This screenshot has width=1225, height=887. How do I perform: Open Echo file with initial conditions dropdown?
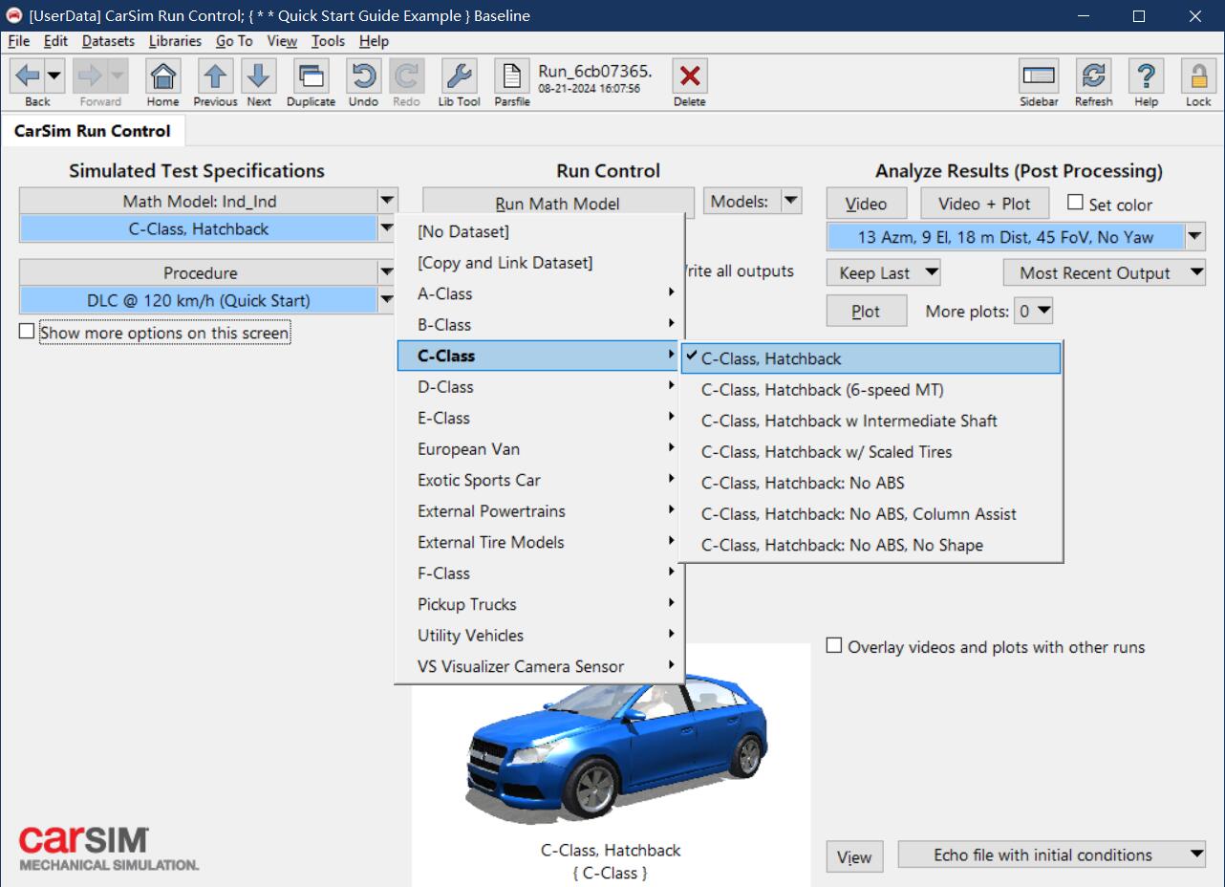coord(1052,855)
